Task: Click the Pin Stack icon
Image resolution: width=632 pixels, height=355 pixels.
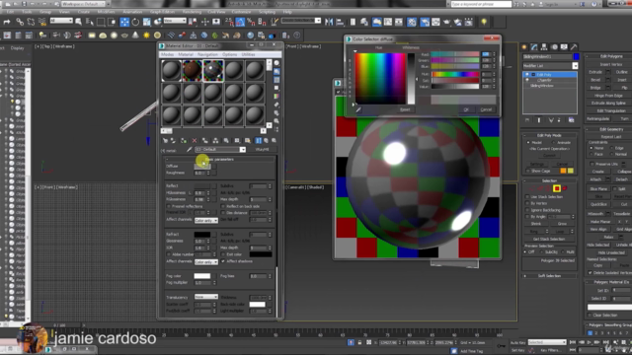Action: tap(527, 120)
